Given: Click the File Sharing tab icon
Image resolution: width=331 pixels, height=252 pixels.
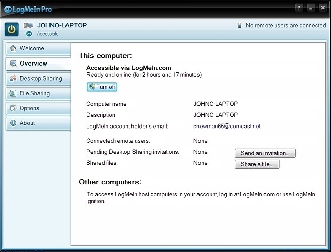Looking at the screenshot, I should tap(13, 93).
